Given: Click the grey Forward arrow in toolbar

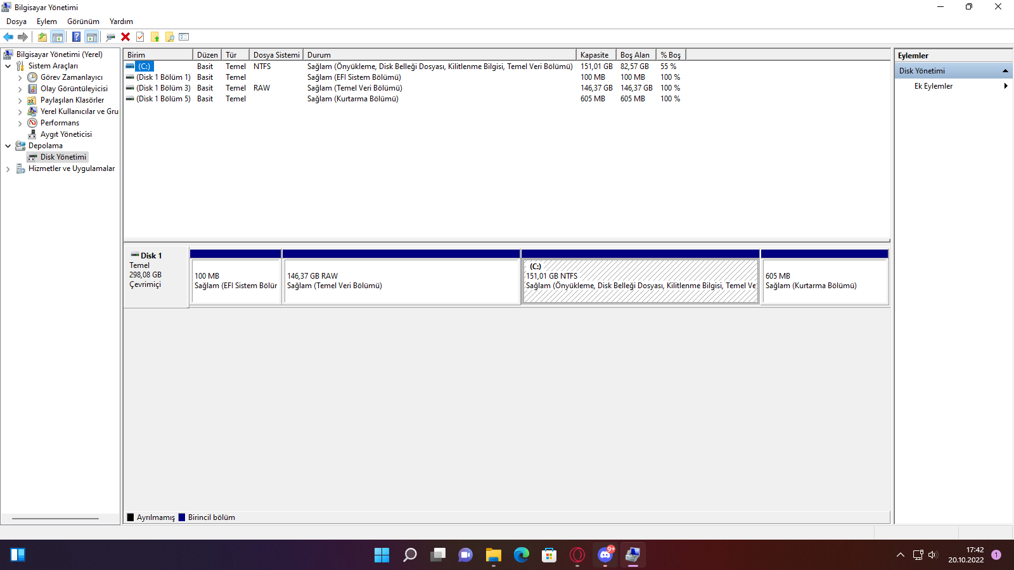Looking at the screenshot, I should pos(23,37).
